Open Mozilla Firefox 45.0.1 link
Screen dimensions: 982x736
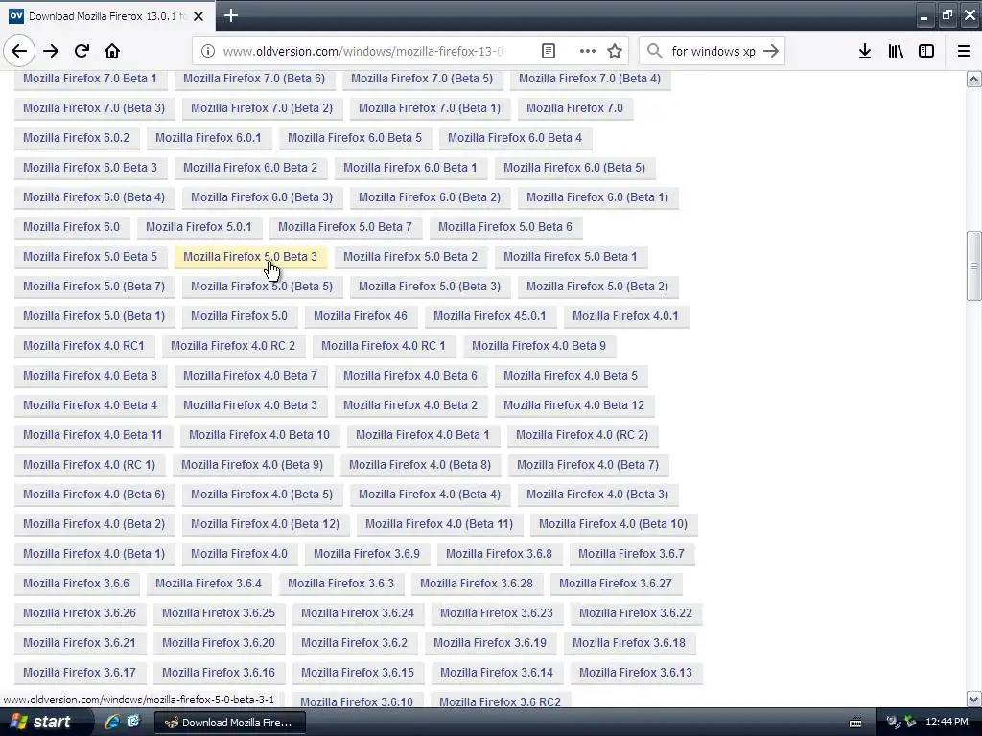point(490,316)
